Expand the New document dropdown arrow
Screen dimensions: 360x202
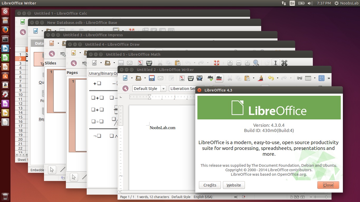pos(132,78)
